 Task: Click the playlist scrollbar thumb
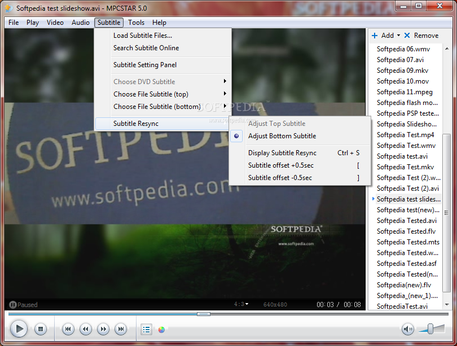tap(446, 213)
